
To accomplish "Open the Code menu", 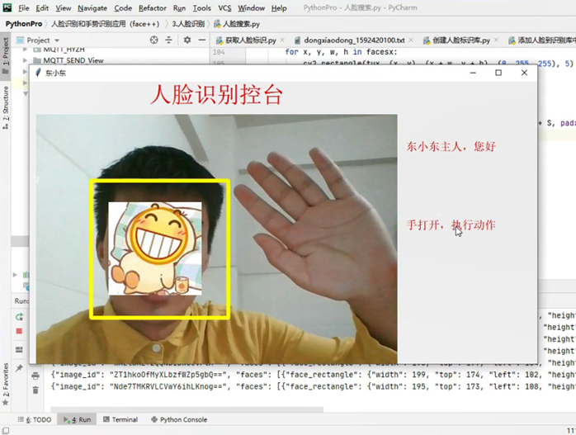I will coord(123,7).
